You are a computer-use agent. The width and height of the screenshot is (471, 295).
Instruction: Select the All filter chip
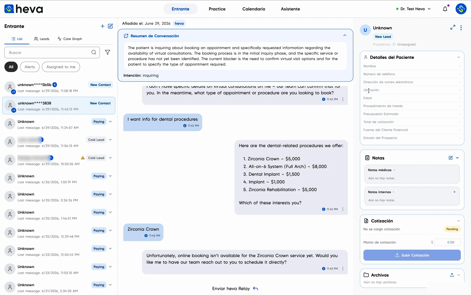[11, 67]
